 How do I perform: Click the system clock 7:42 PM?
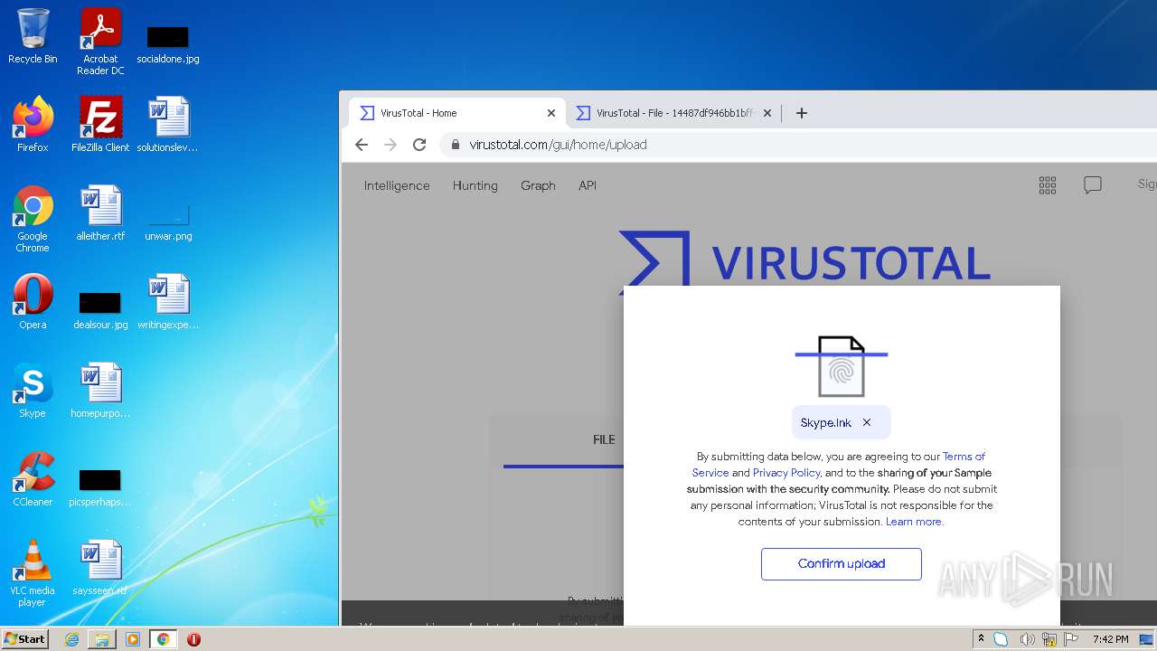click(x=1110, y=639)
